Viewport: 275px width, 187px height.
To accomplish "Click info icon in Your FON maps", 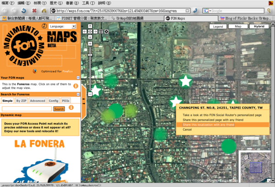I will (x=76, y=86).
